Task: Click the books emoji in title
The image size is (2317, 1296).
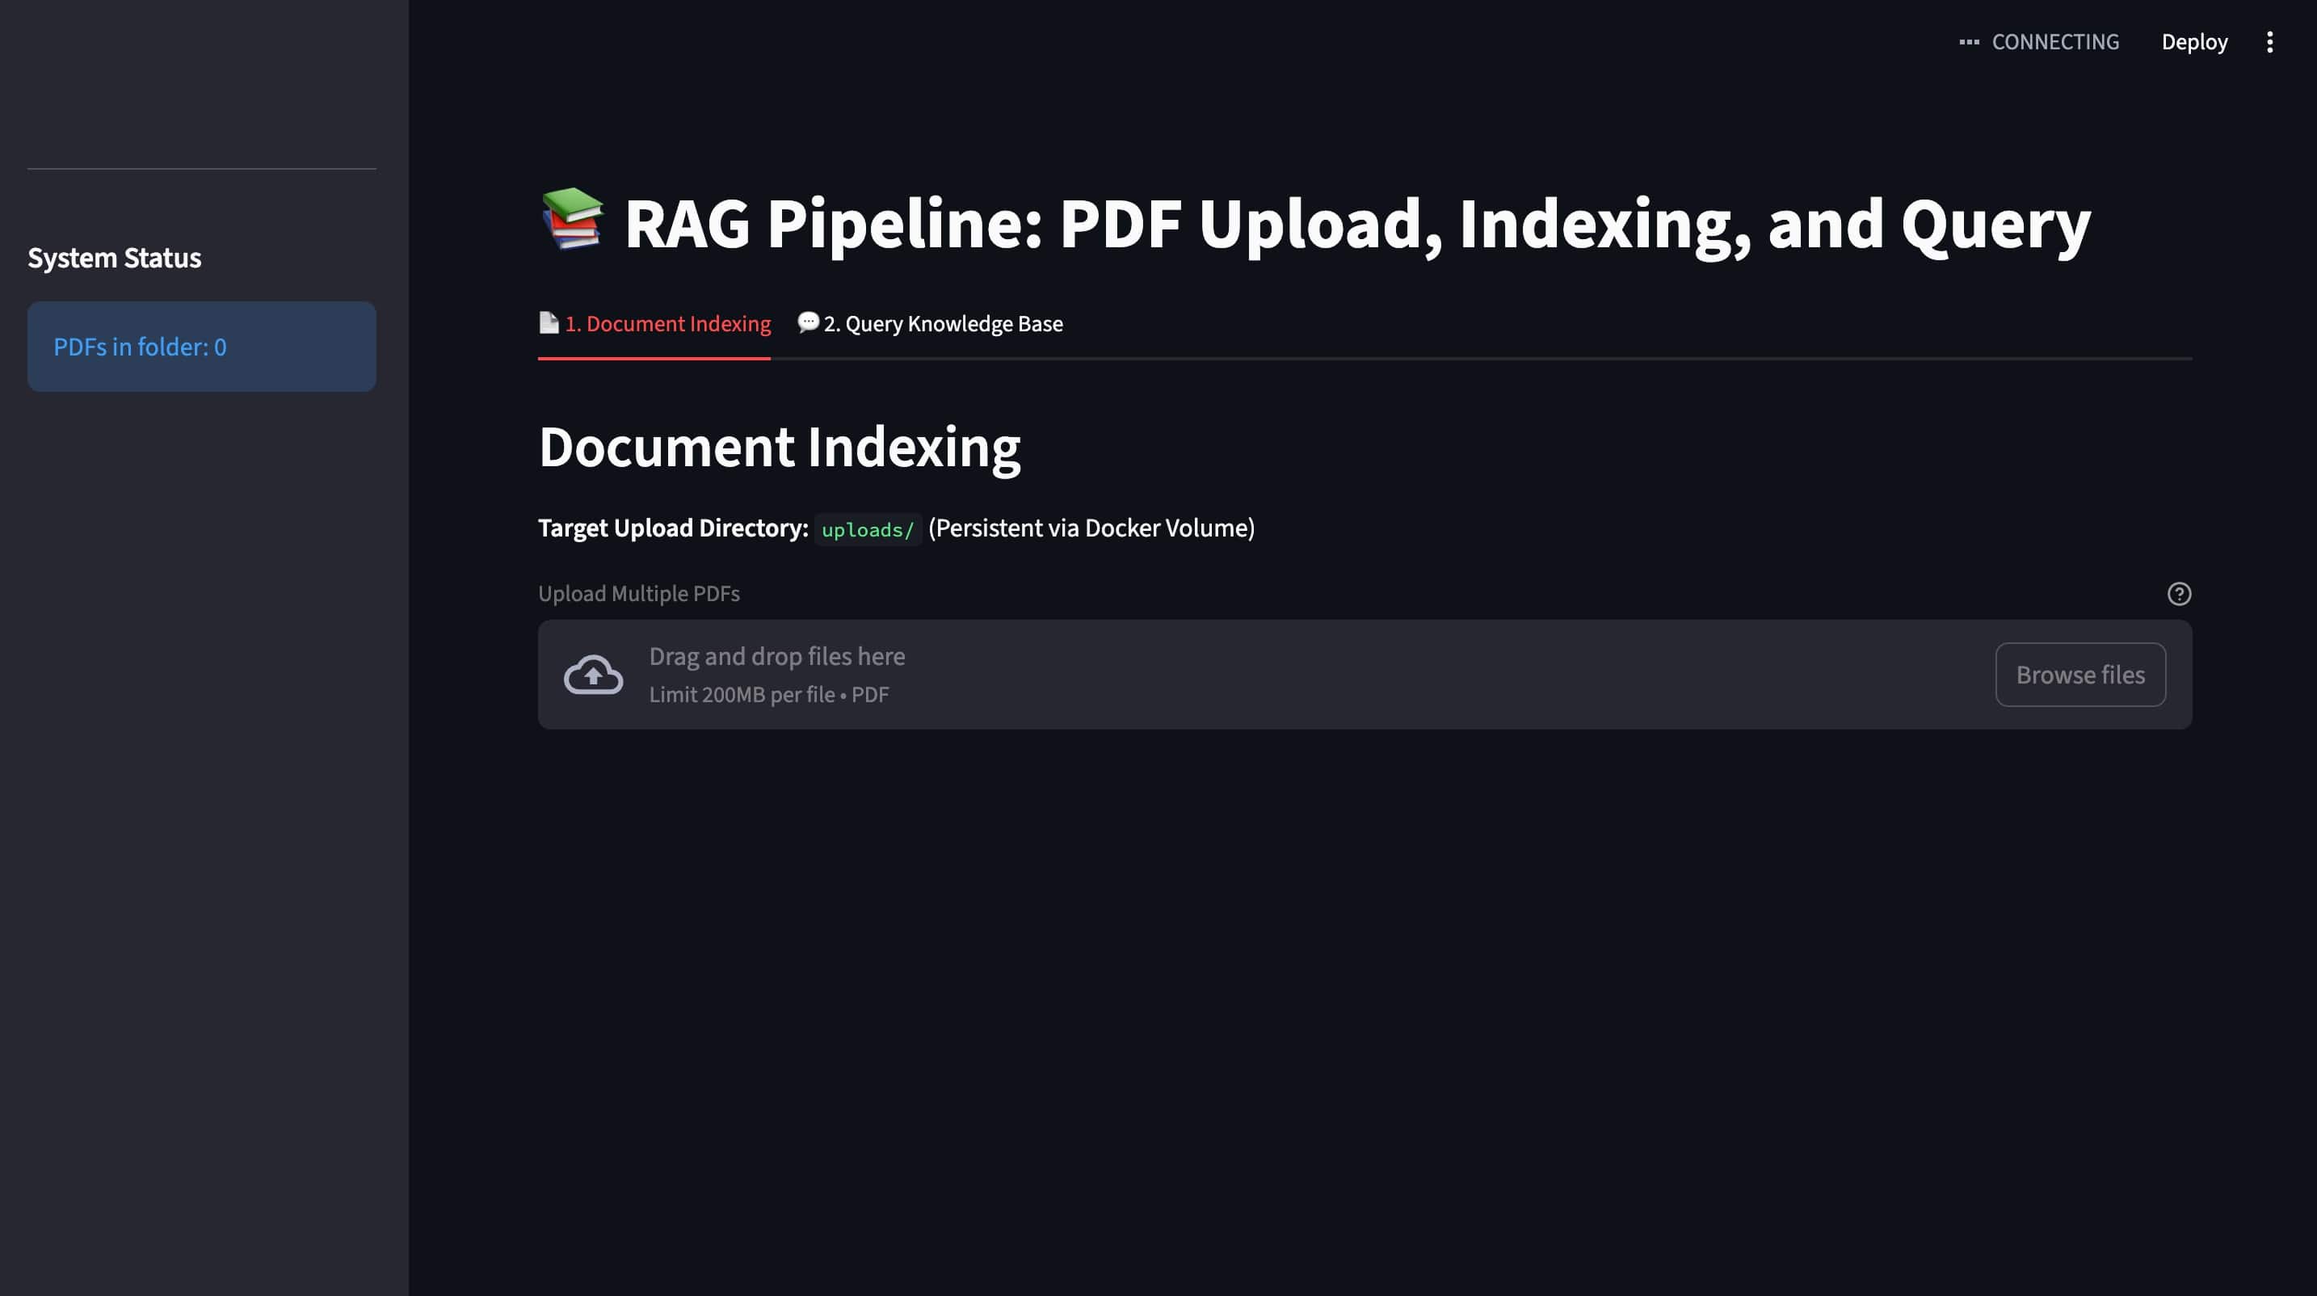Action: click(x=572, y=220)
